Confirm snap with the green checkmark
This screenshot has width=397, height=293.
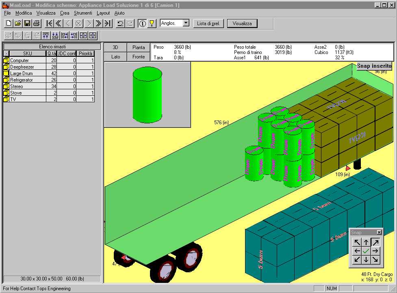click(x=366, y=251)
